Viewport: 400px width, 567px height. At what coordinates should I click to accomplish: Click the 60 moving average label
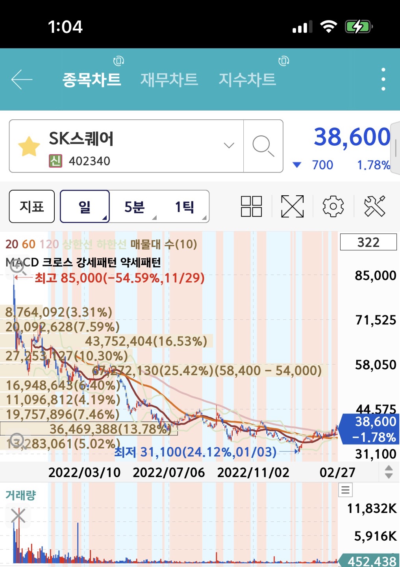pos(28,244)
